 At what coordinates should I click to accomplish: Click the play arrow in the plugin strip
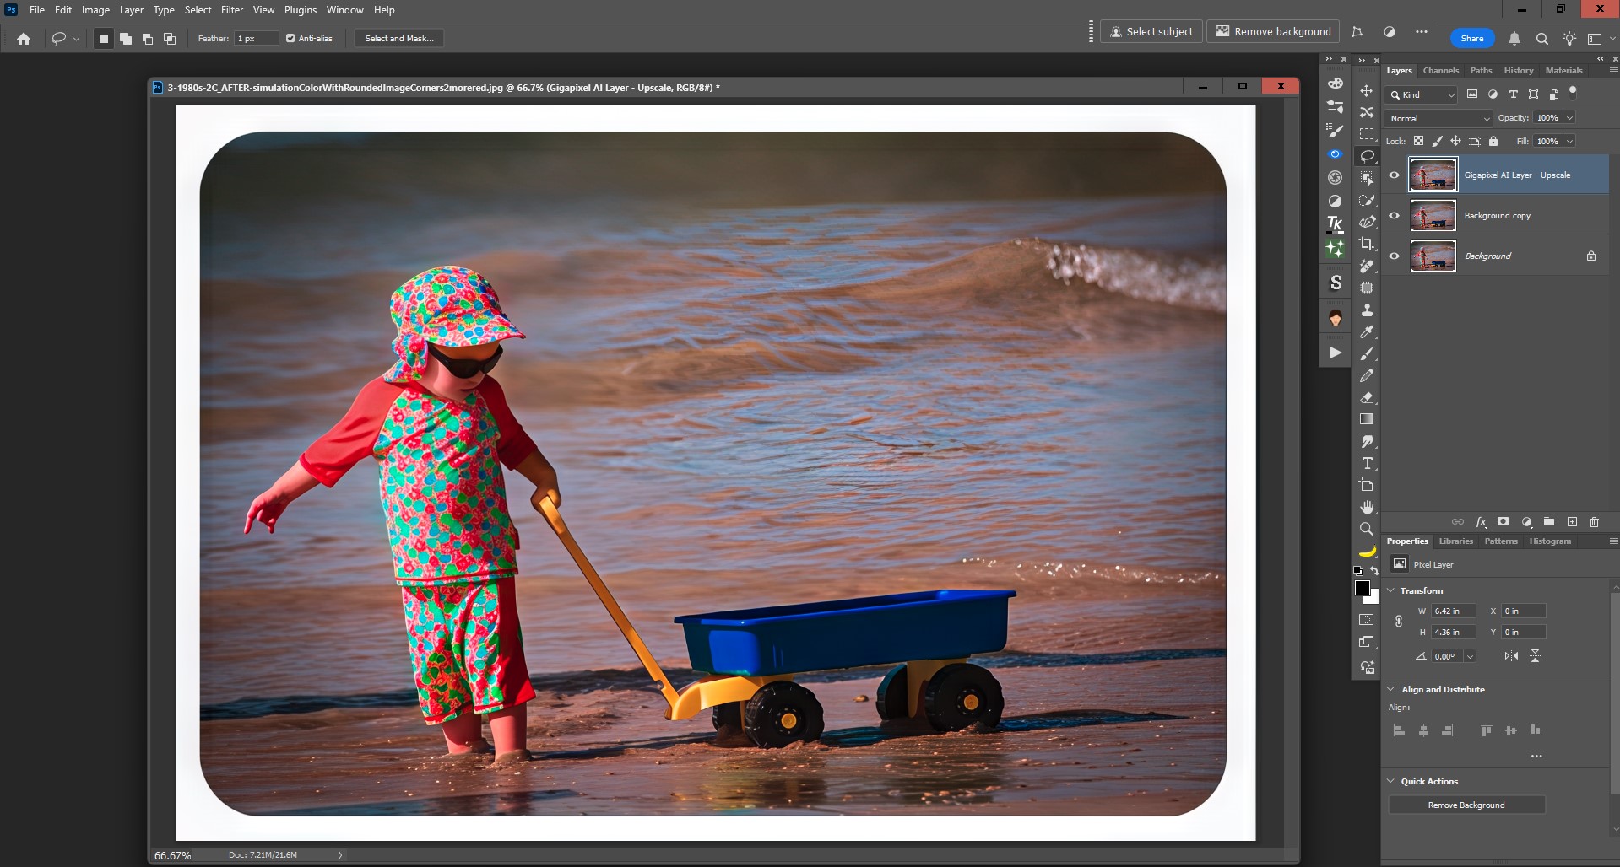(x=1336, y=353)
